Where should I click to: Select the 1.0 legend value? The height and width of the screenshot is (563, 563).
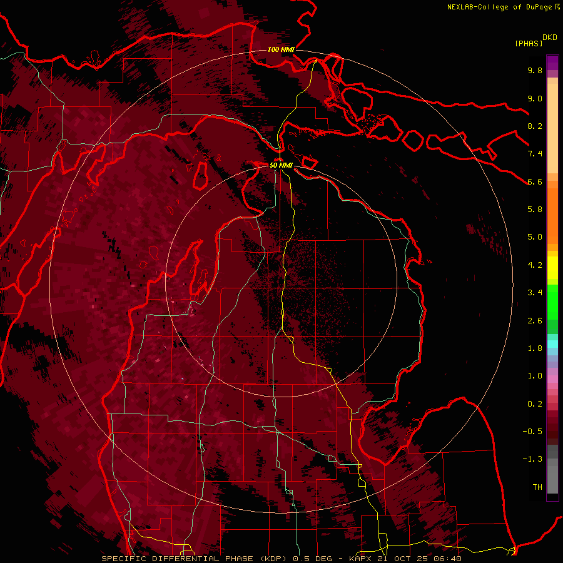pos(535,376)
